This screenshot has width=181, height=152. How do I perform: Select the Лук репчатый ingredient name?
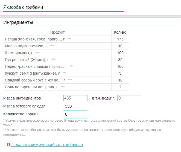point(27,60)
